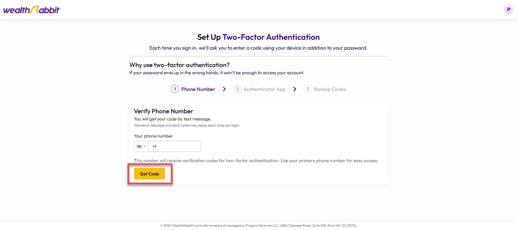Go to the Phone Number step
The height and width of the screenshot is (230, 517).
pyautogui.click(x=198, y=89)
